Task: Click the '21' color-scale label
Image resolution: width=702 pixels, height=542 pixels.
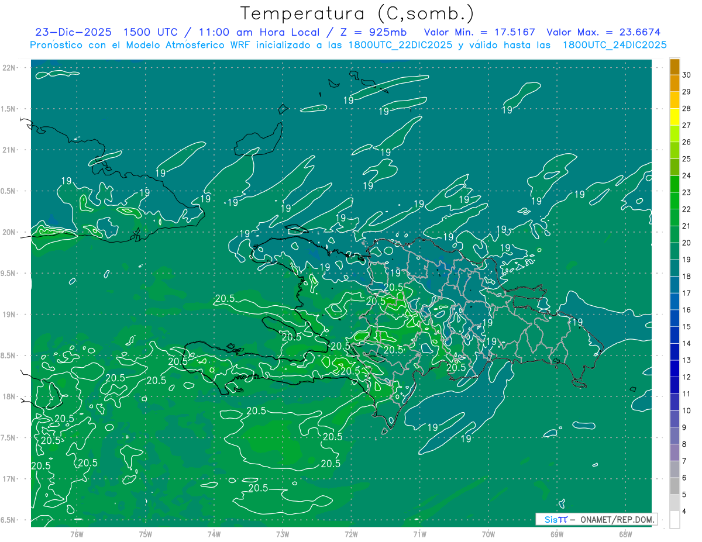Action: click(x=687, y=226)
